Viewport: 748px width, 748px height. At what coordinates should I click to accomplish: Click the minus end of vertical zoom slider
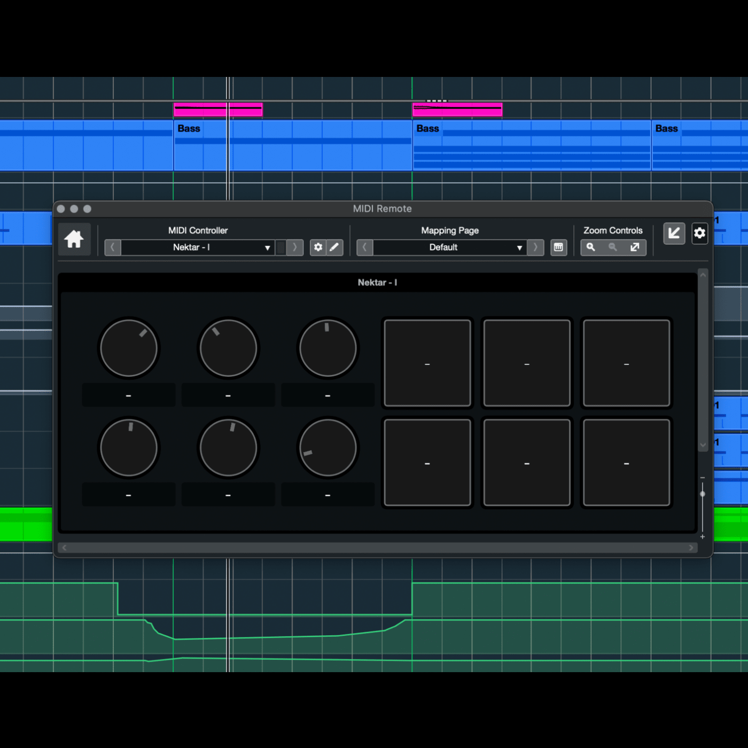pyautogui.click(x=703, y=478)
